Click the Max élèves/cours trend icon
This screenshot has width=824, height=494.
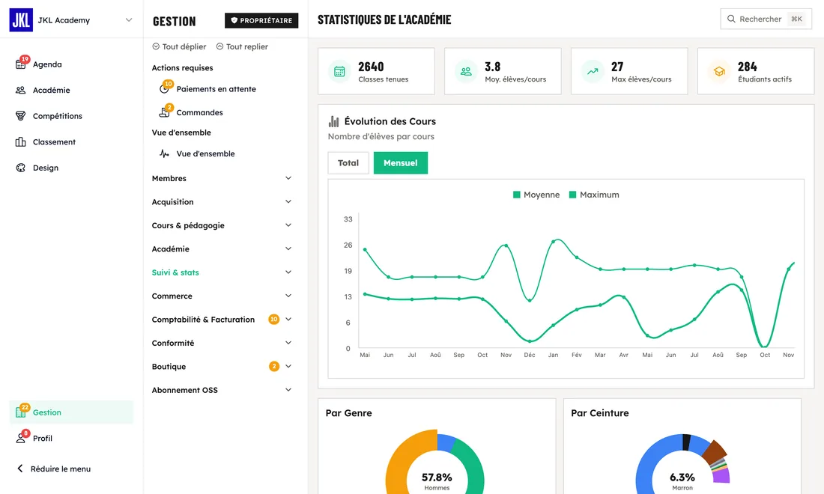tap(593, 71)
